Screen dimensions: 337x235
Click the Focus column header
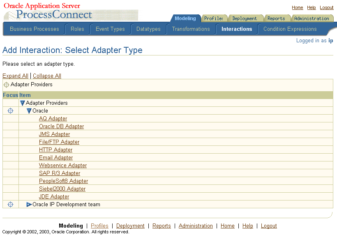coord(11,95)
